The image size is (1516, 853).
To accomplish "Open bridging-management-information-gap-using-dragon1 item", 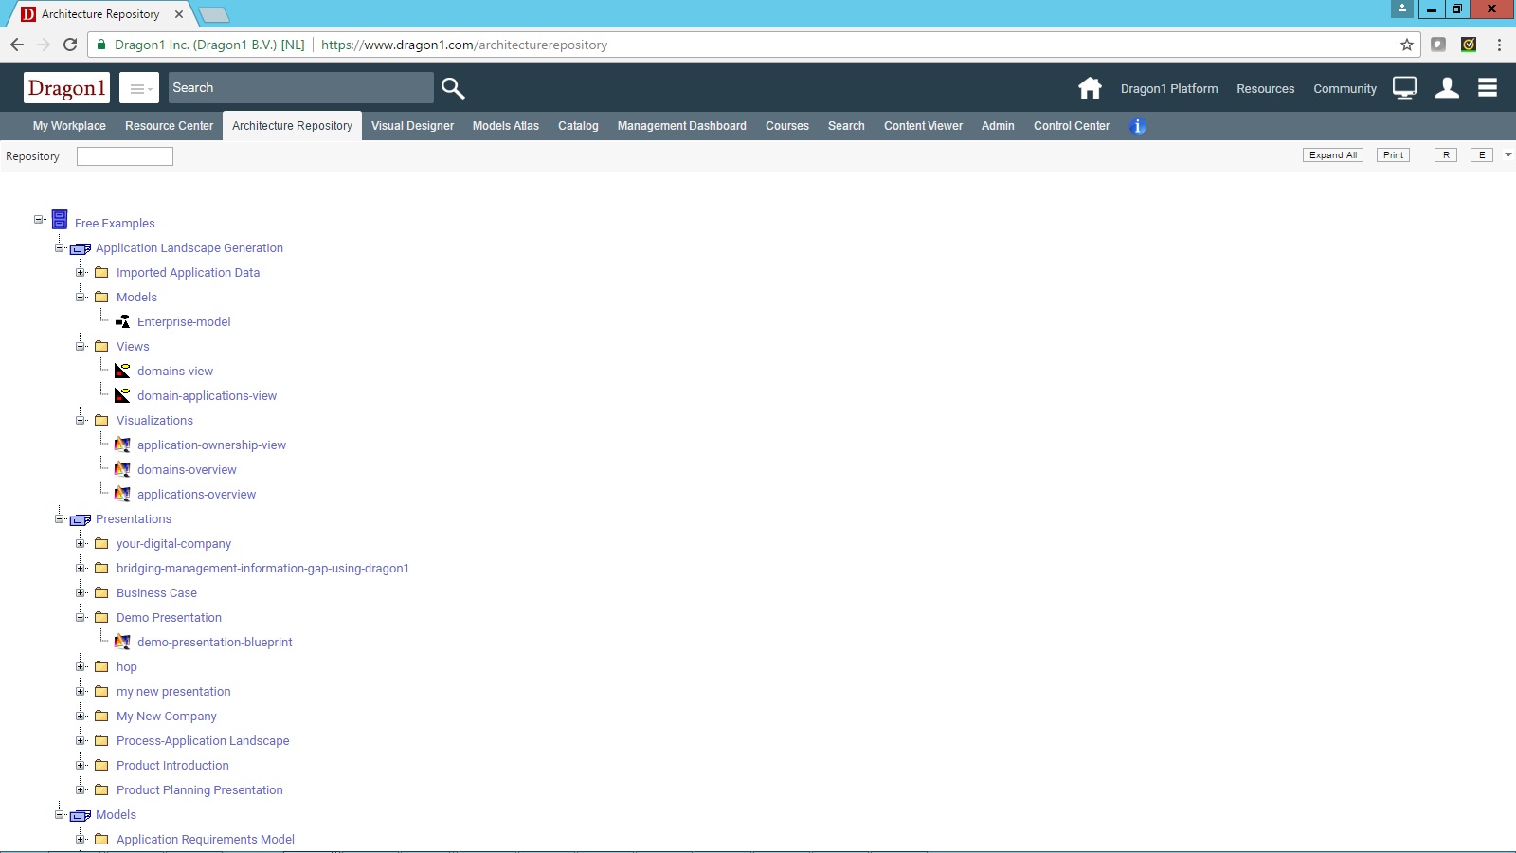I will pyautogui.click(x=262, y=569).
